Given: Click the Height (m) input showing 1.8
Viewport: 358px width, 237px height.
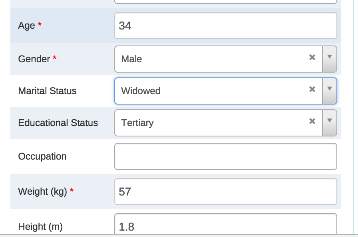Looking at the screenshot, I should coord(225,226).
